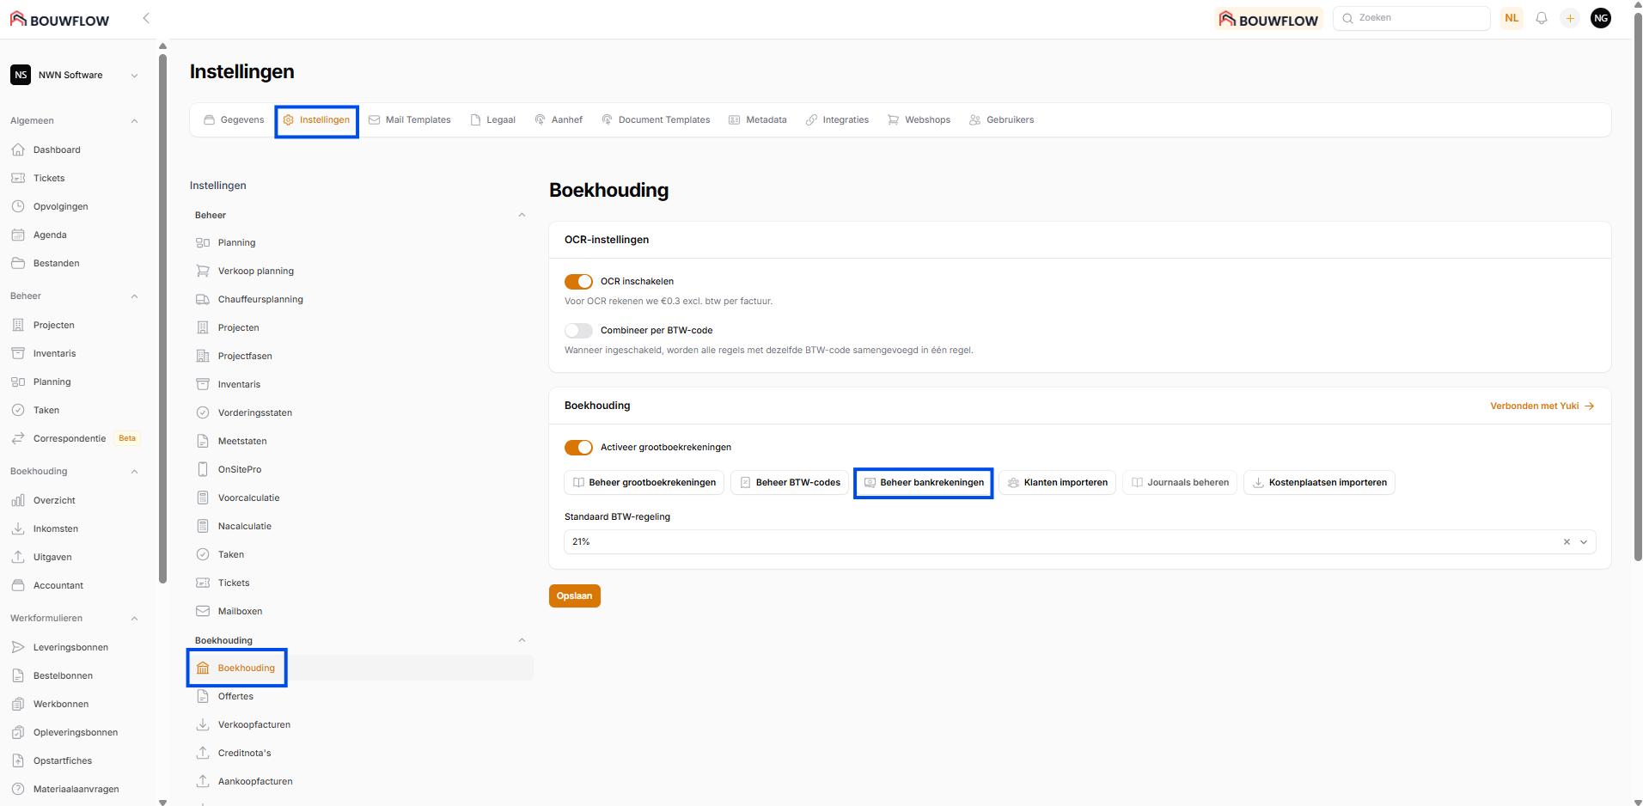Clear the 21% BTW selection
The width and height of the screenshot is (1643, 806).
click(x=1567, y=542)
